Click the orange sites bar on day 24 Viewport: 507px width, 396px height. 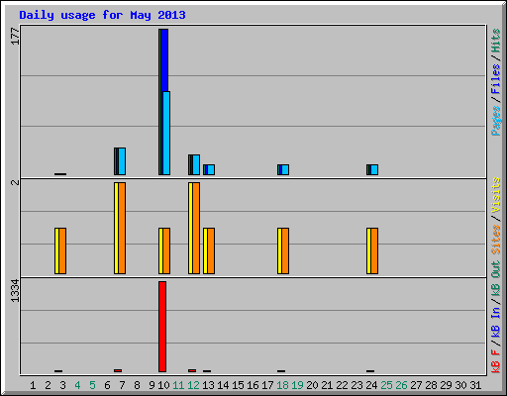tap(374, 250)
